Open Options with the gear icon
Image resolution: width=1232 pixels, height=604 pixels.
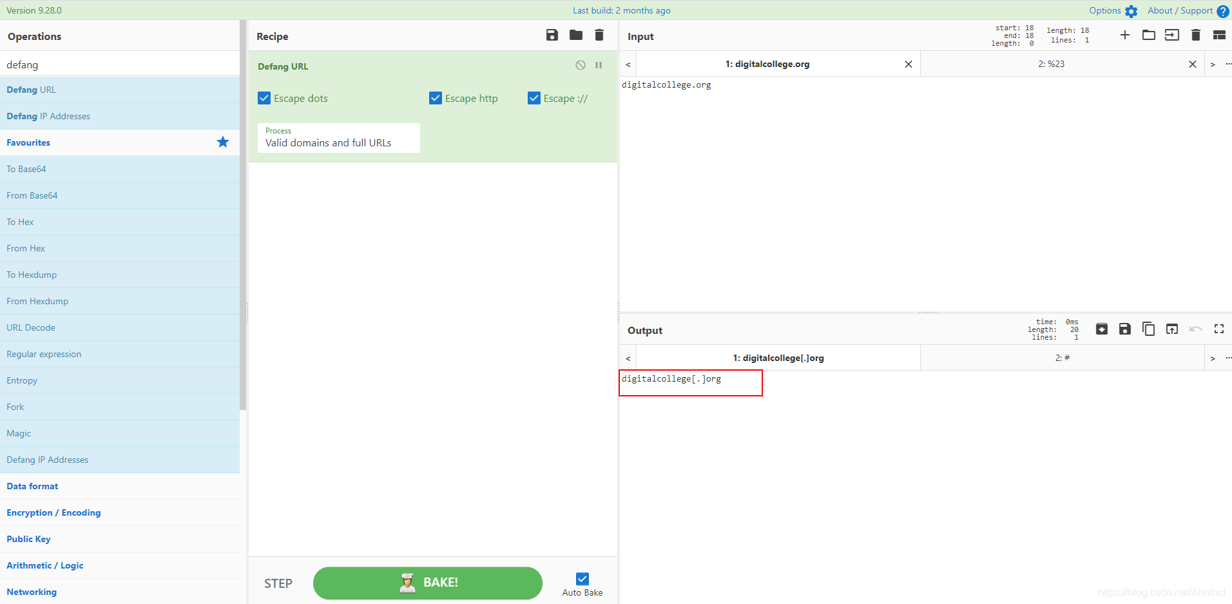1131,11
